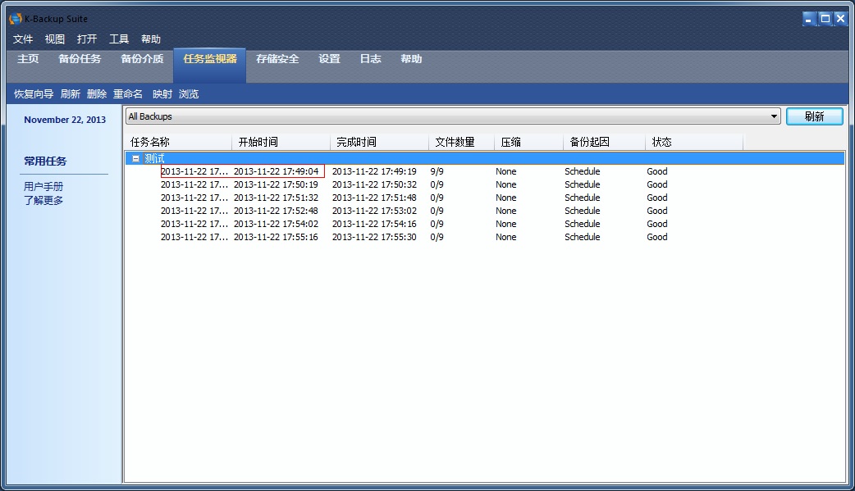Click the K-Backup Suite title bar icon
The width and height of the screenshot is (855, 491).
point(16,19)
